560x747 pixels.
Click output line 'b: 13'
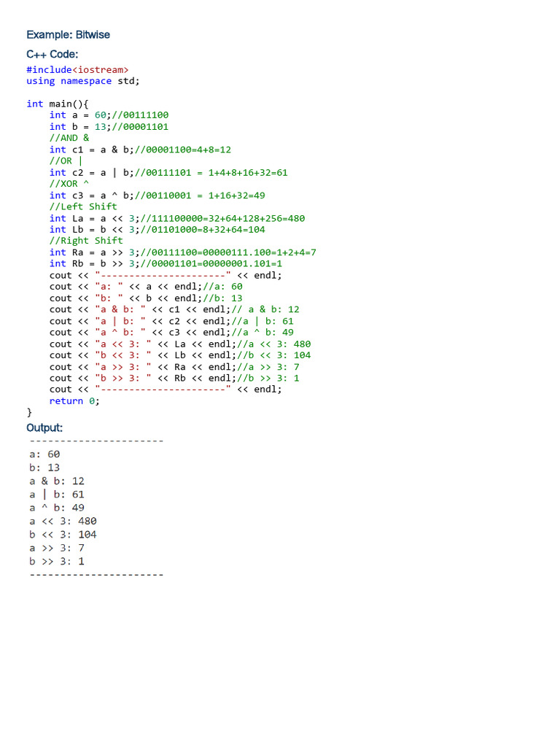[x=44, y=468]
